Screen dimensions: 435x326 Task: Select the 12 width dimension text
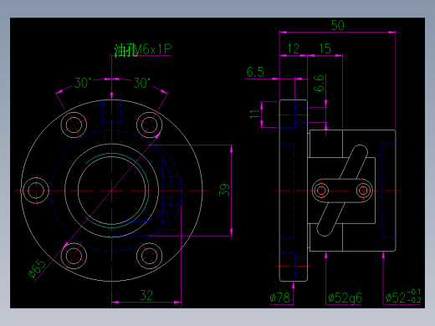pos(294,48)
